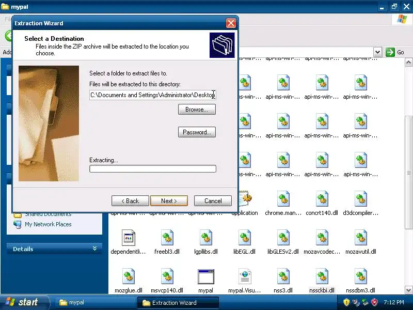The image size is (413, 310).
Task: Expand the Details panel chevron
Action: 94,249
